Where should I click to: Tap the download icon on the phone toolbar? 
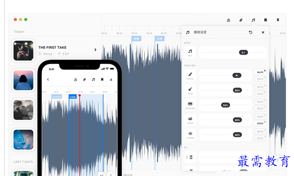111,80
